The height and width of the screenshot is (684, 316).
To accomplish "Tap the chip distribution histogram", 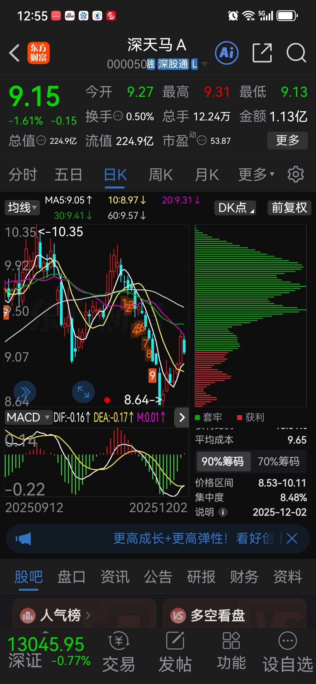I will (250, 316).
